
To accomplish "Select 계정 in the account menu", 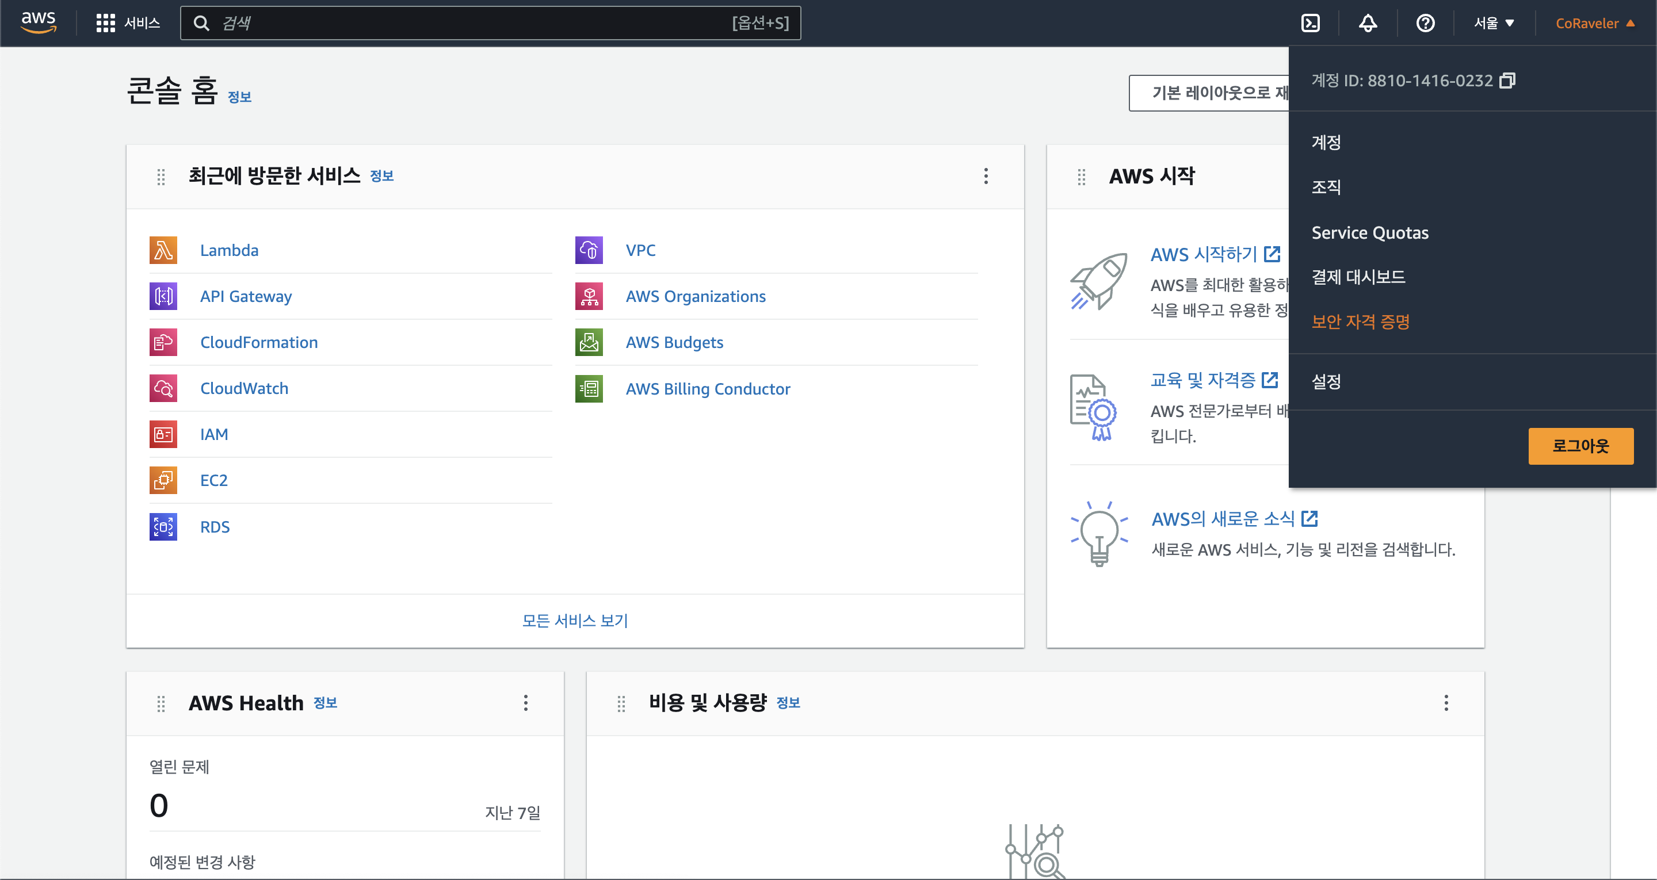I will tap(1326, 142).
